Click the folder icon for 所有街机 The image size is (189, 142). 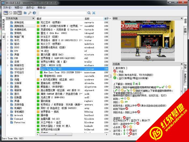click(12, 23)
